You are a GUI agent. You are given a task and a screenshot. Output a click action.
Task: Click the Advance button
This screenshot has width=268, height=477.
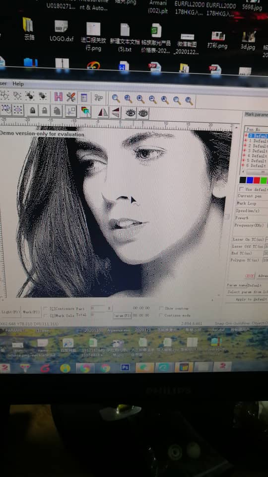(262, 276)
